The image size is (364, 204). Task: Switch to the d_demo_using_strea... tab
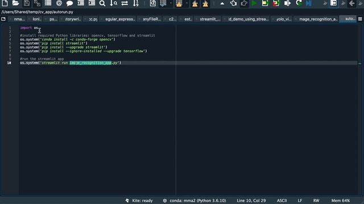pos(248,19)
